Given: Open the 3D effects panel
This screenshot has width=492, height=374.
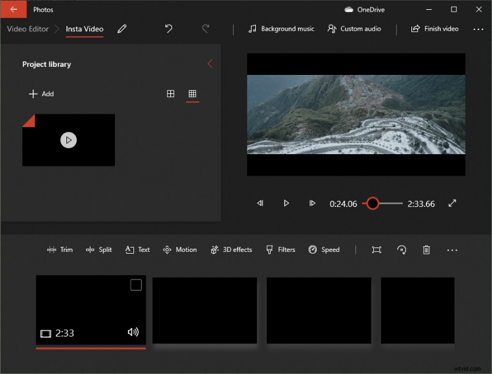Looking at the screenshot, I should pyautogui.click(x=231, y=249).
